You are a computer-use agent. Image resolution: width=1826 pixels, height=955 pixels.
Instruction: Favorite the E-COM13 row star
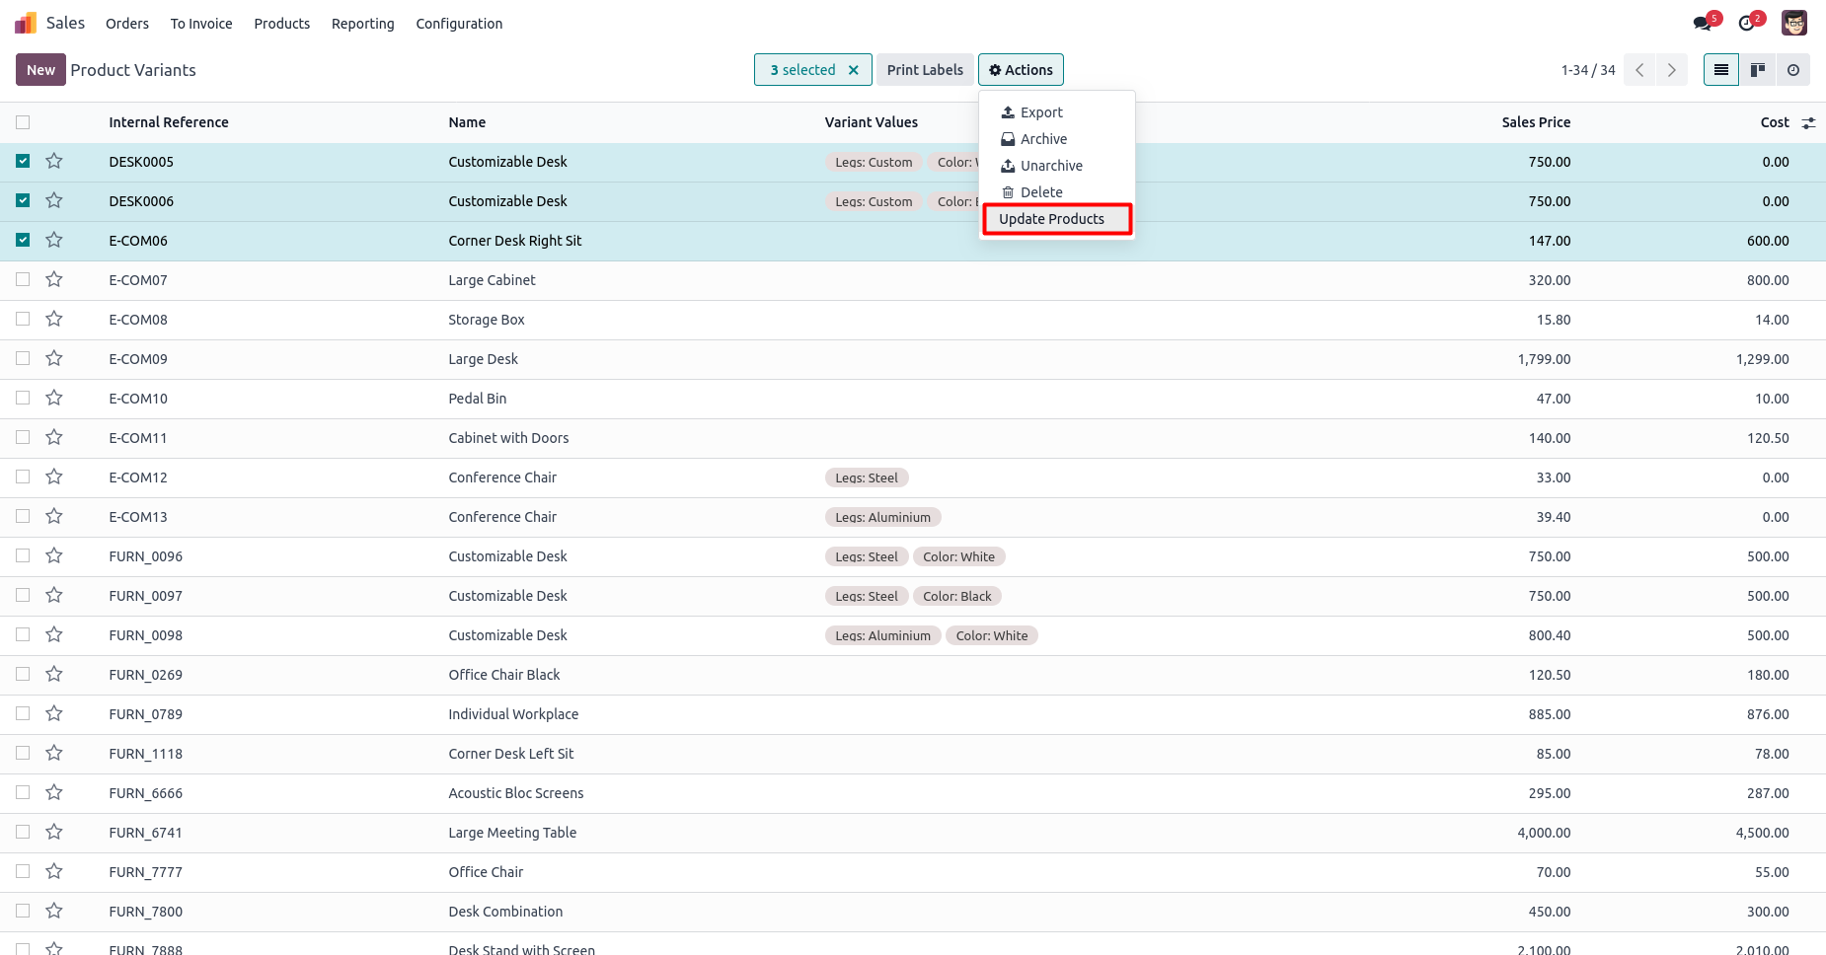tap(54, 516)
